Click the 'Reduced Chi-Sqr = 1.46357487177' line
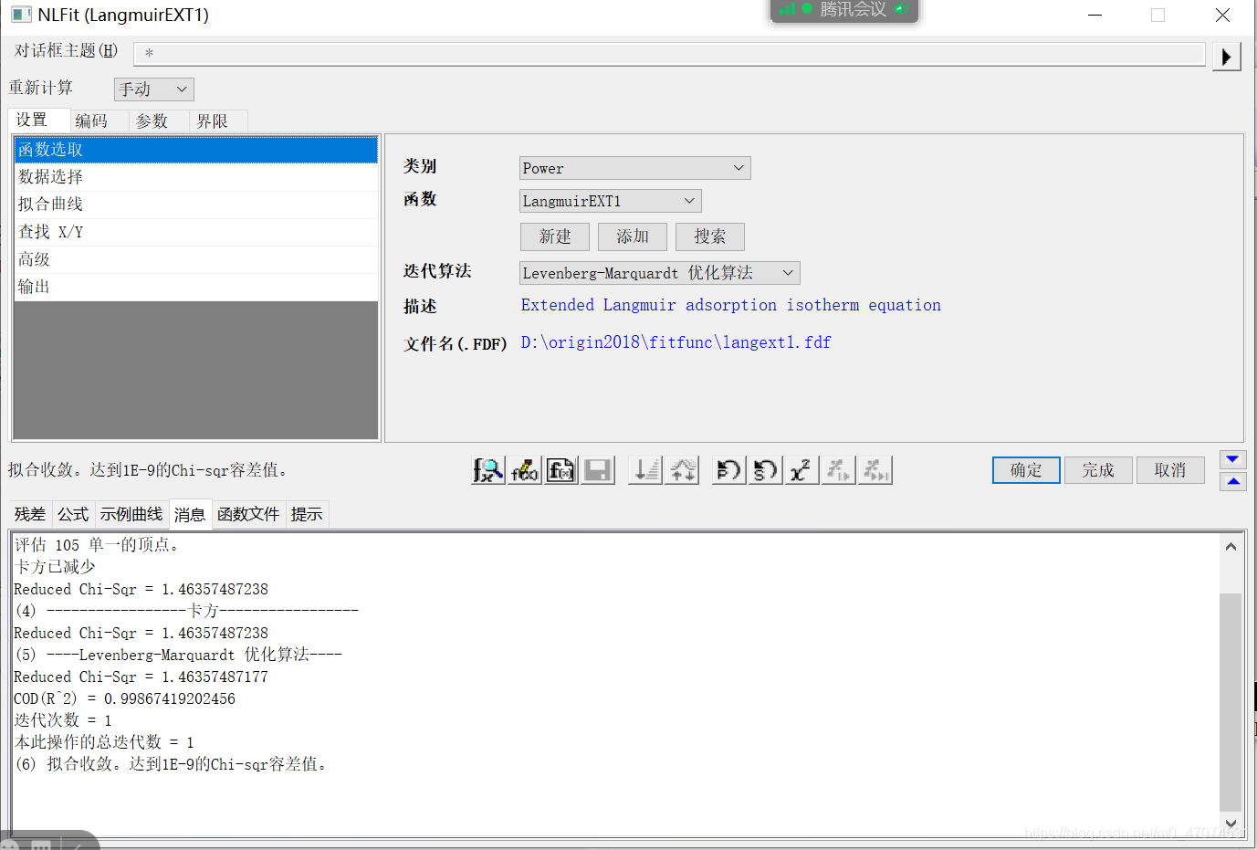 pyautogui.click(x=141, y=677)
